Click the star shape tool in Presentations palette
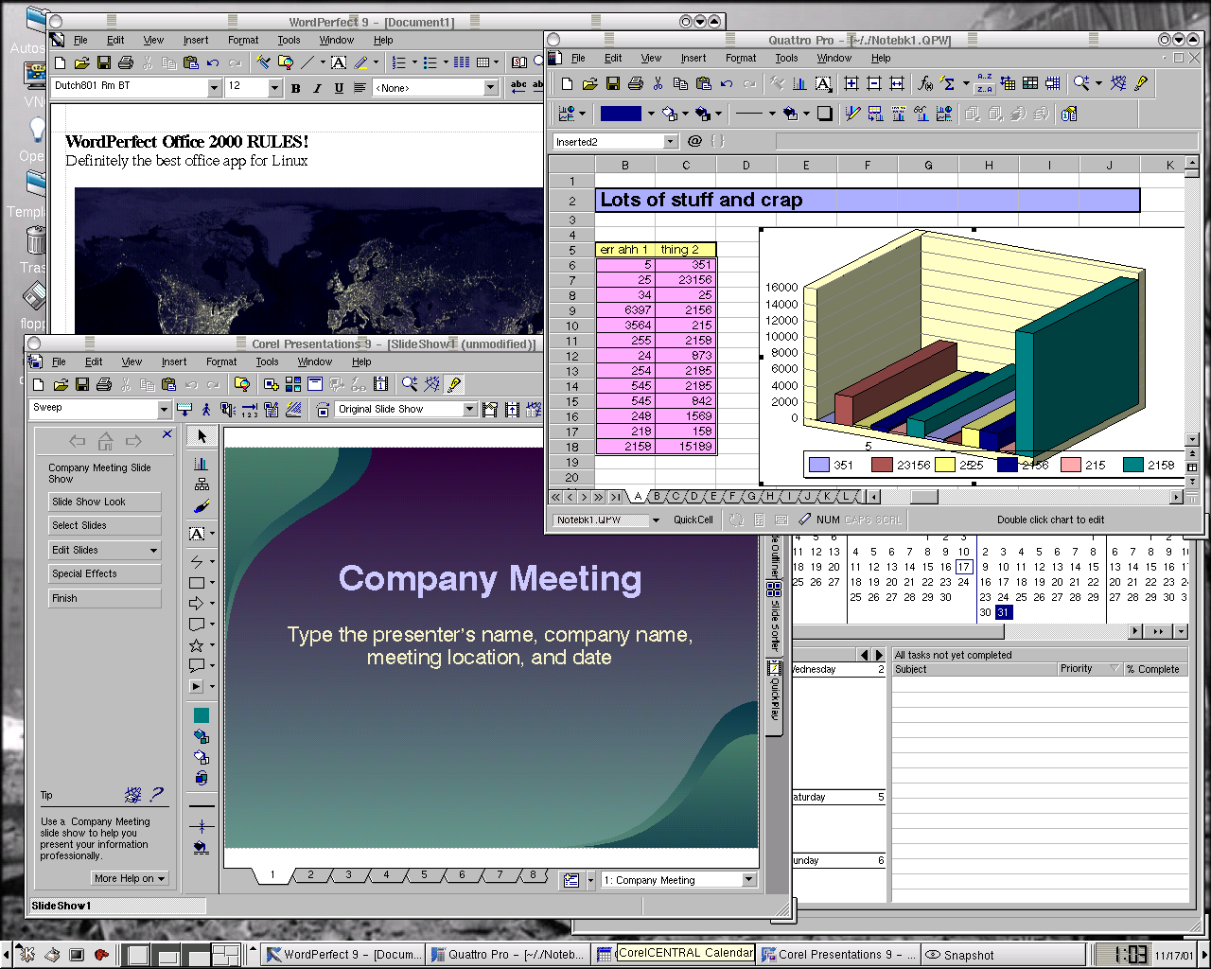The image size is (1211, 969). coord(197,645)
